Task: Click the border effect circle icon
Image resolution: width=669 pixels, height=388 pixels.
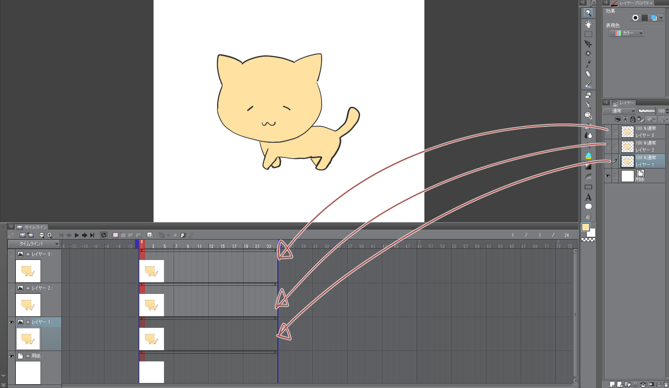Action: [x=635, y=18]
